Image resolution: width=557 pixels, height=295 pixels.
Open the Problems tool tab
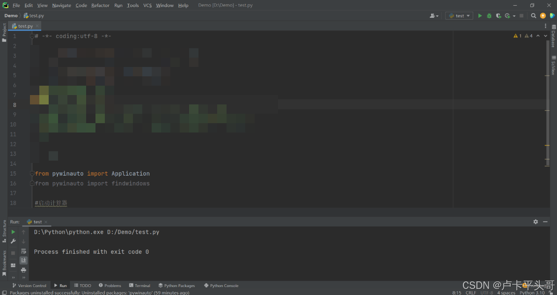point(110,286)
